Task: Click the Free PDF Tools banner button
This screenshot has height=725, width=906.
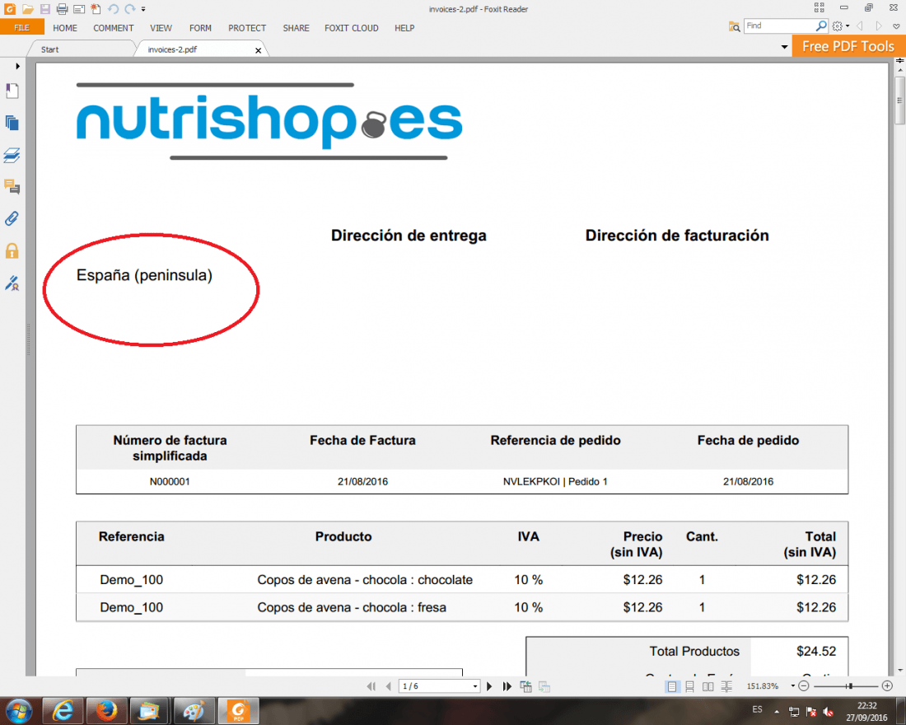Action: click(848, 46)
